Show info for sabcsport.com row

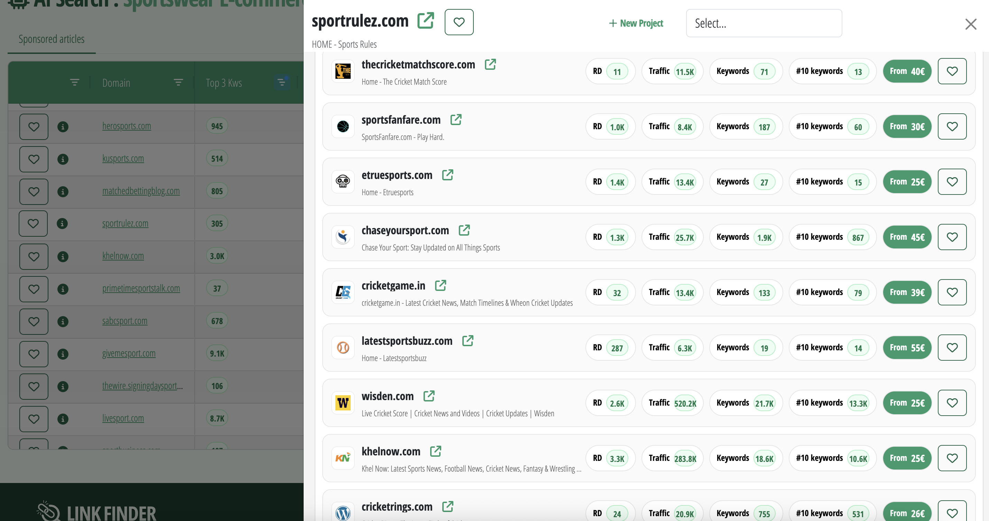coord(63,322)
